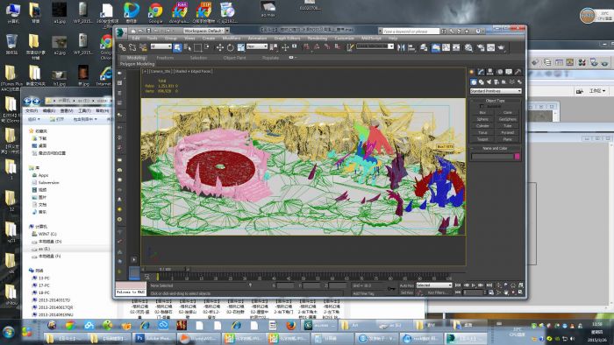Screen dimensions: 614x345
Task: Click frame 50 on the track bar
Action: [x=303, y=277]
